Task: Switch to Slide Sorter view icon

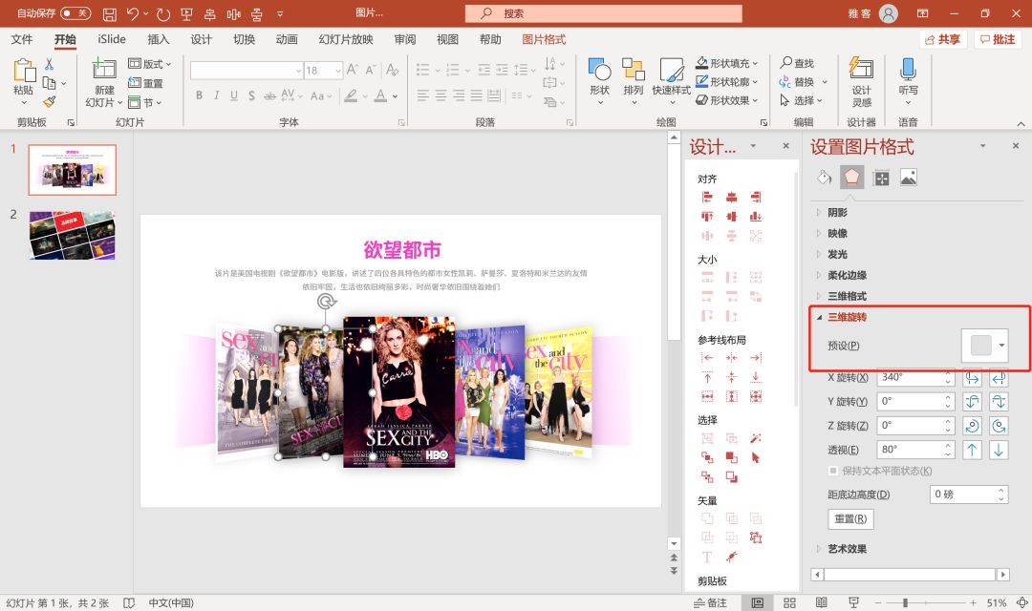Action: (x=789, y=602)
